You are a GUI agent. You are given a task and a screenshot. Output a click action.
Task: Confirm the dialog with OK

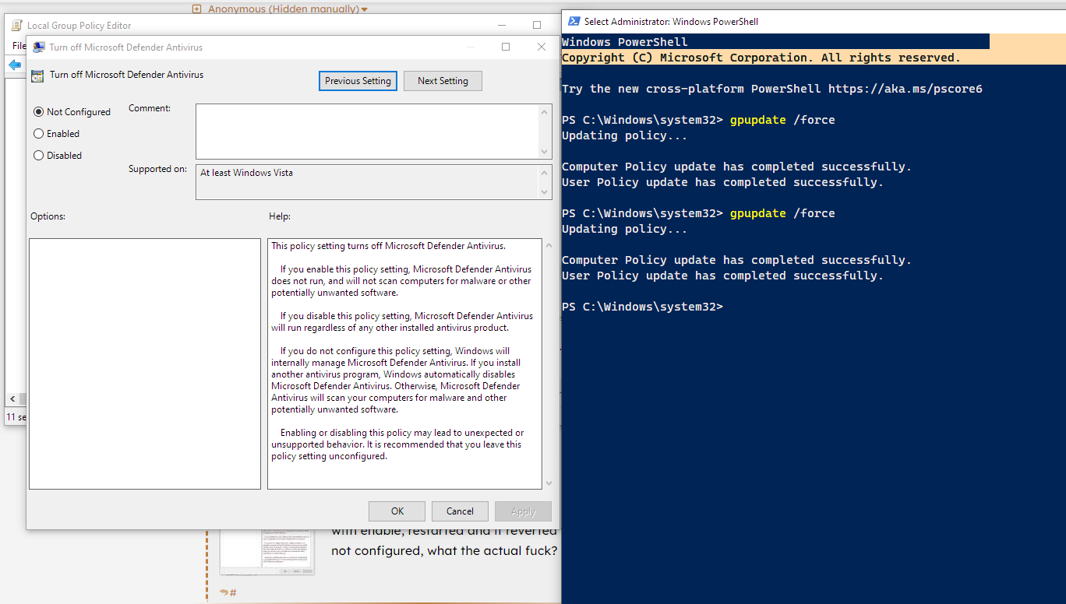[397, 511]
